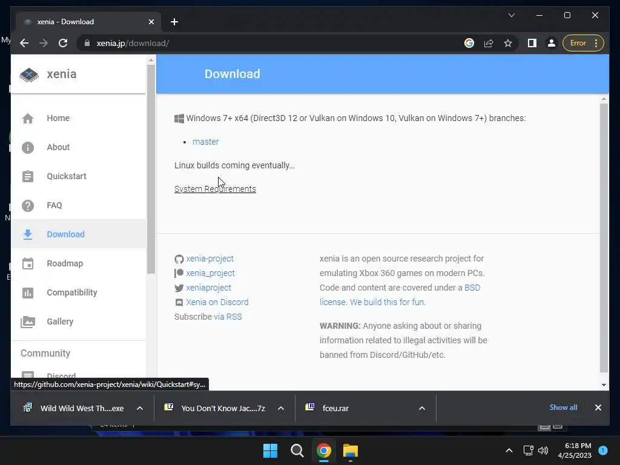Click the FAQ question mark icon
This screenshot has height=465, width=620.
[x=28, y=206]
